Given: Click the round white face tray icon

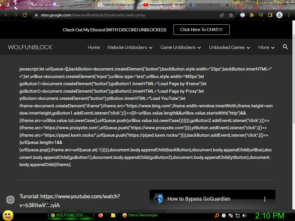Looking at the screenshot, I should 224,216.
